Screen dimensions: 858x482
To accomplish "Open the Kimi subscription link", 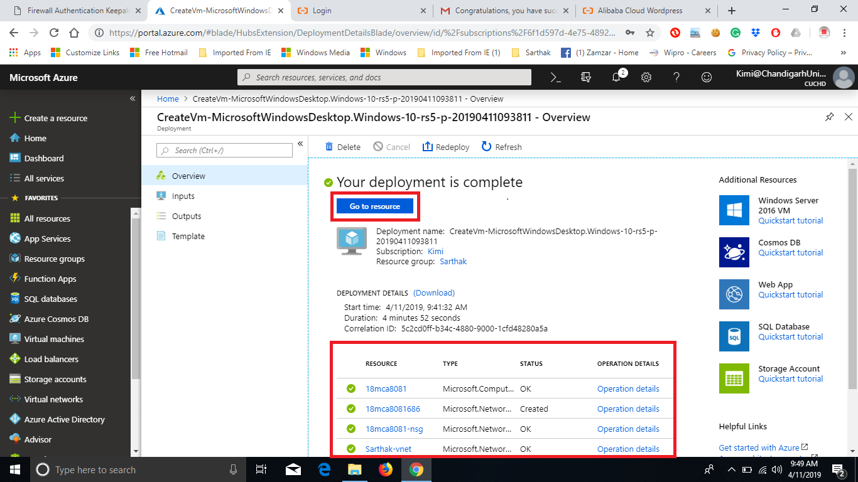I will (435, 251).
